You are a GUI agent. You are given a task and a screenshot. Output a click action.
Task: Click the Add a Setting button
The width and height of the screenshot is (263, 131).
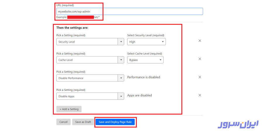tap(69, 109)
